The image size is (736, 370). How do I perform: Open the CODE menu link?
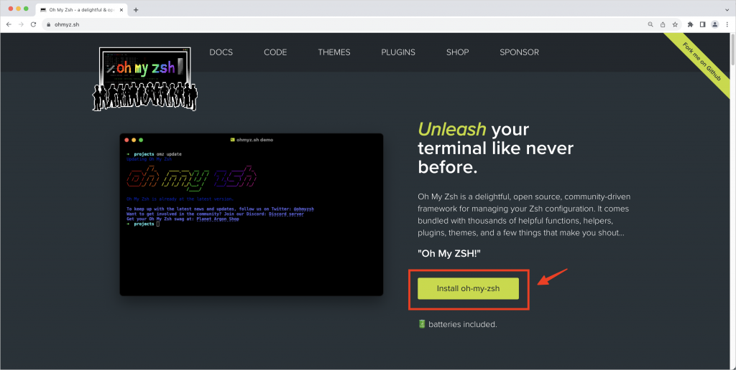[x=275, y=52]
